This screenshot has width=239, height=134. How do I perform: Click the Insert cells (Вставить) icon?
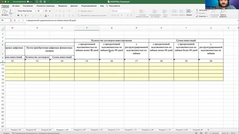coord(174,11)
